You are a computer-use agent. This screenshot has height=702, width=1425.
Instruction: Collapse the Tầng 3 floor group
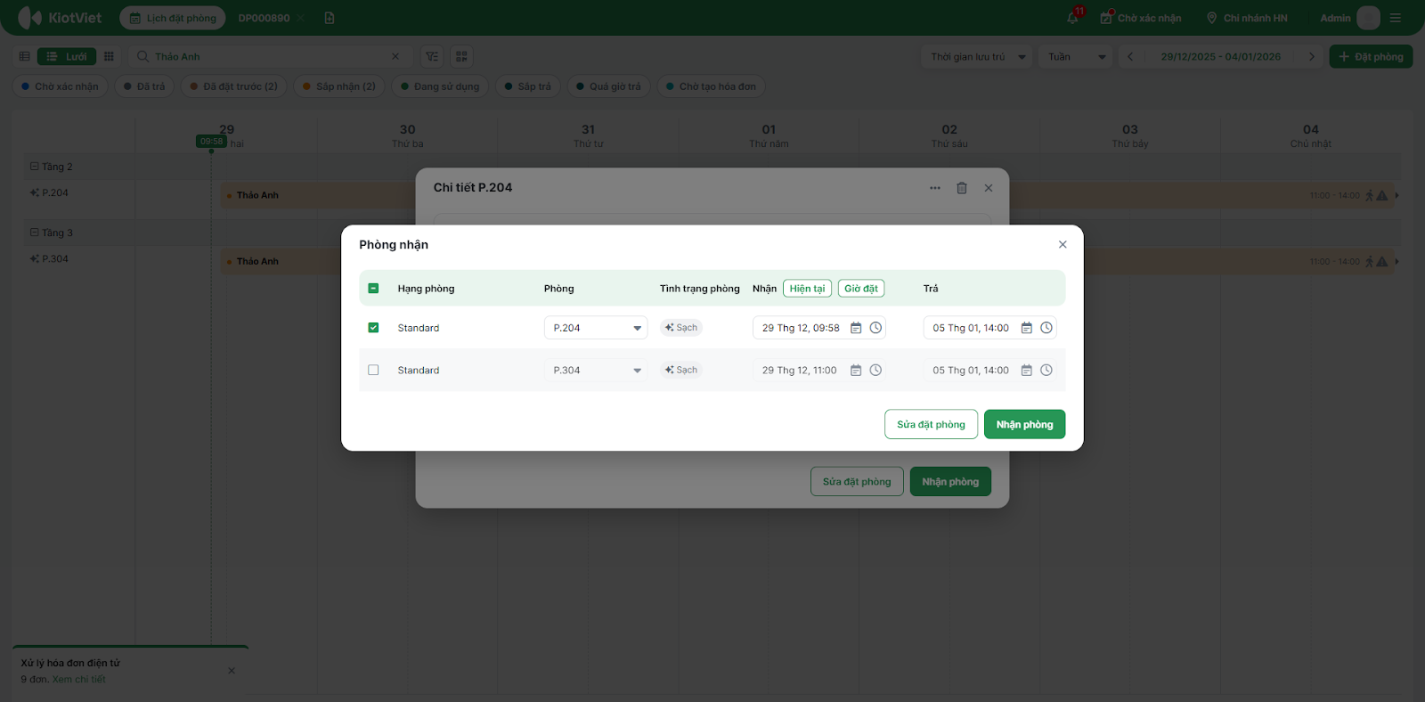pos(35,233)
